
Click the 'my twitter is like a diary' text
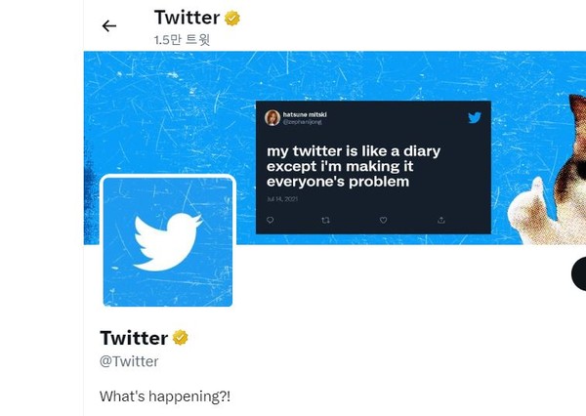point(355,151)
